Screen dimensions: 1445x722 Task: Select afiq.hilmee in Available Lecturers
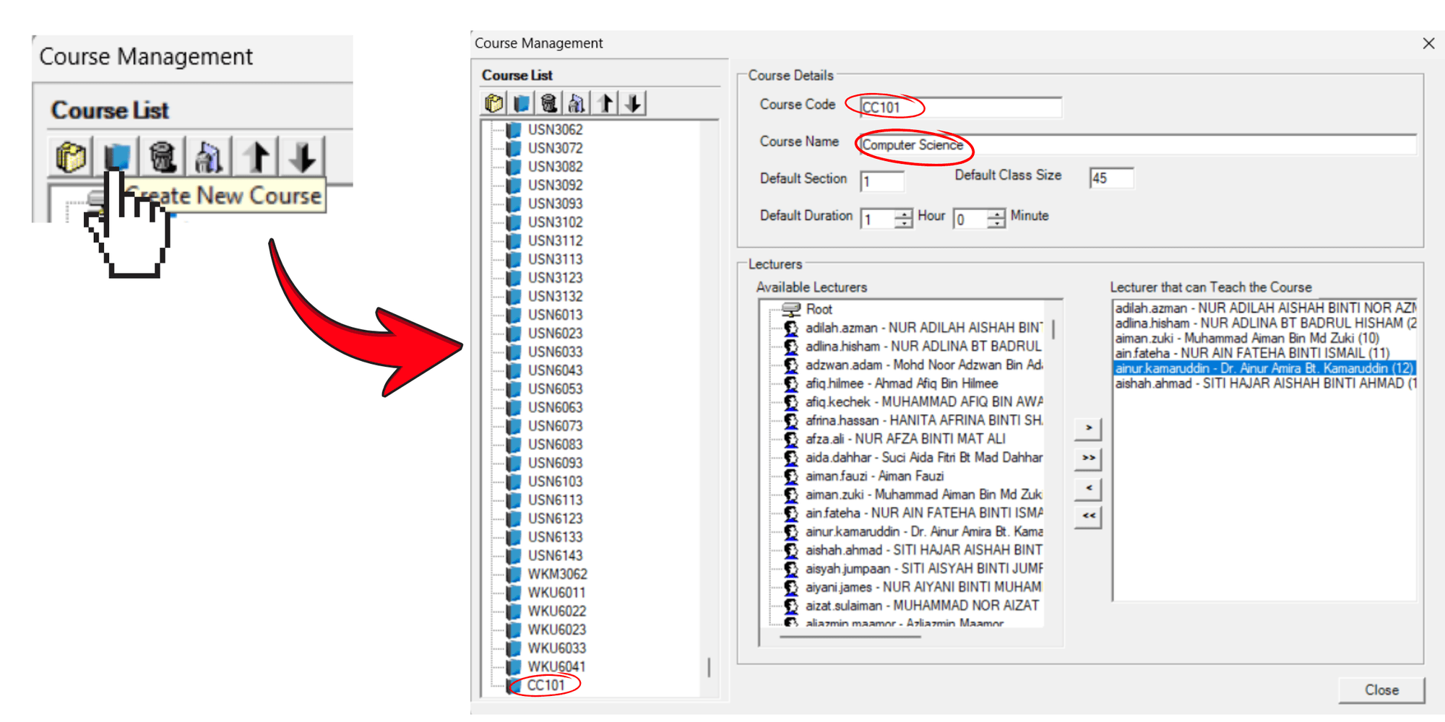click(902, 383)
